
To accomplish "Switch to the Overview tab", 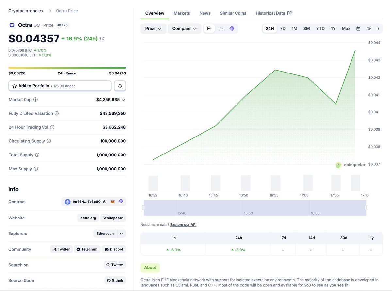I will click(x=155, y=13).
